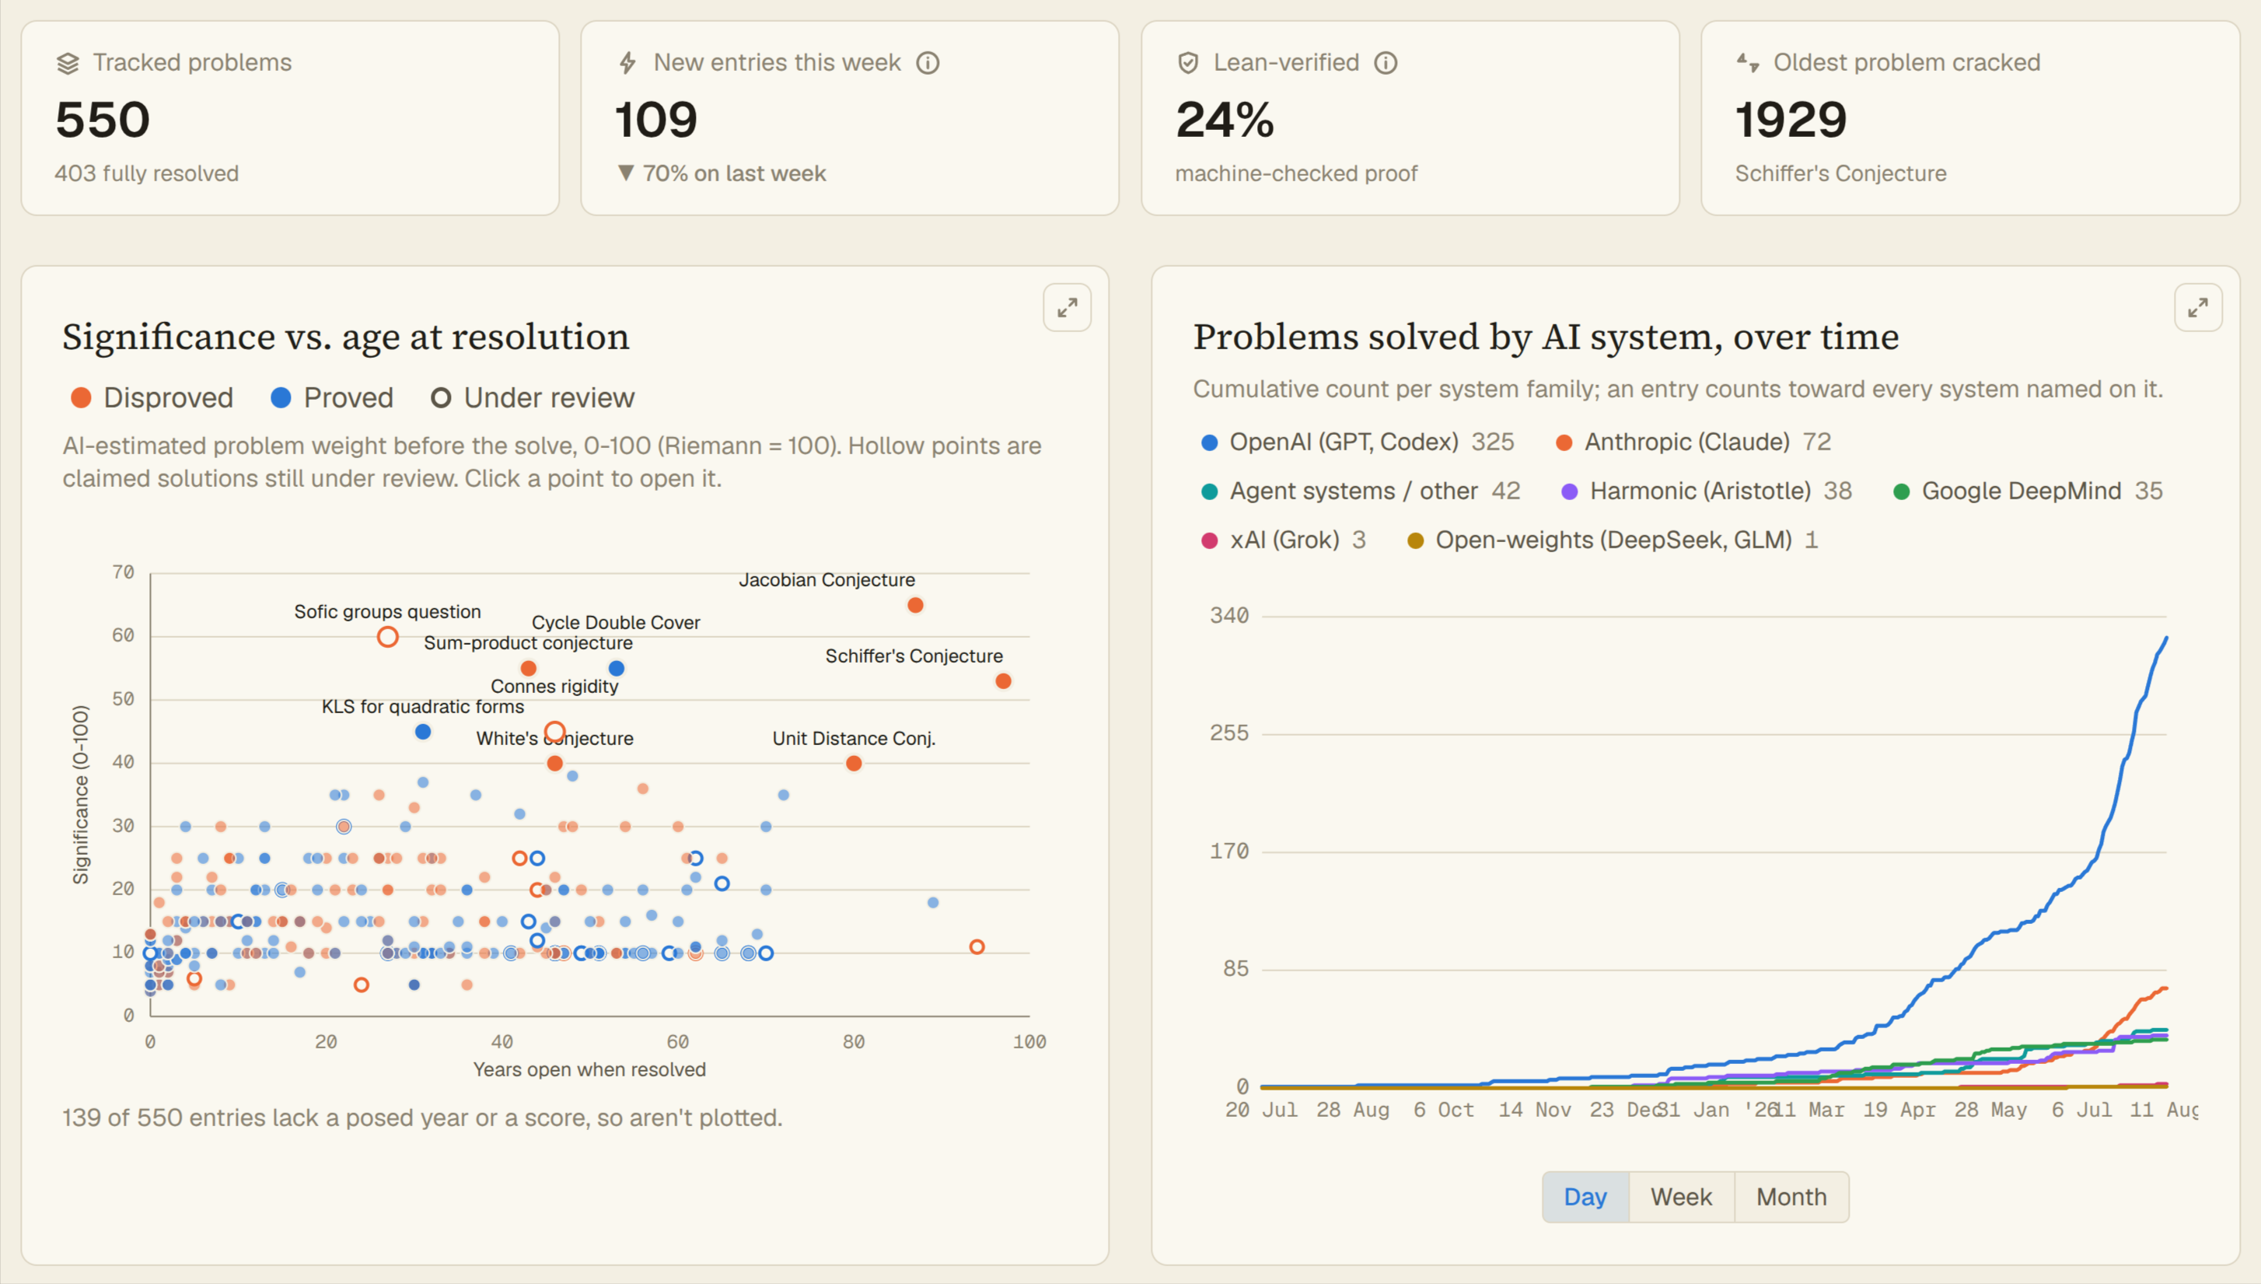Expand the Problems solved over time chart
2261x1284 pixels.
coord(2197,308)
